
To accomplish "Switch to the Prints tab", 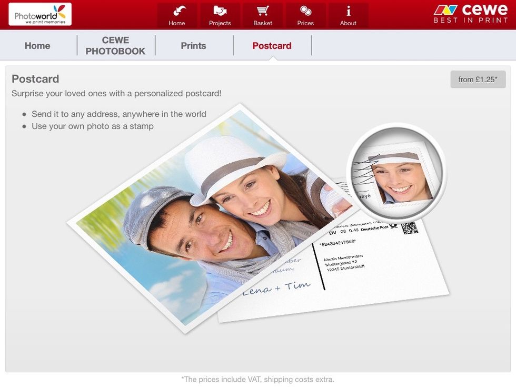I will (193, 46).
